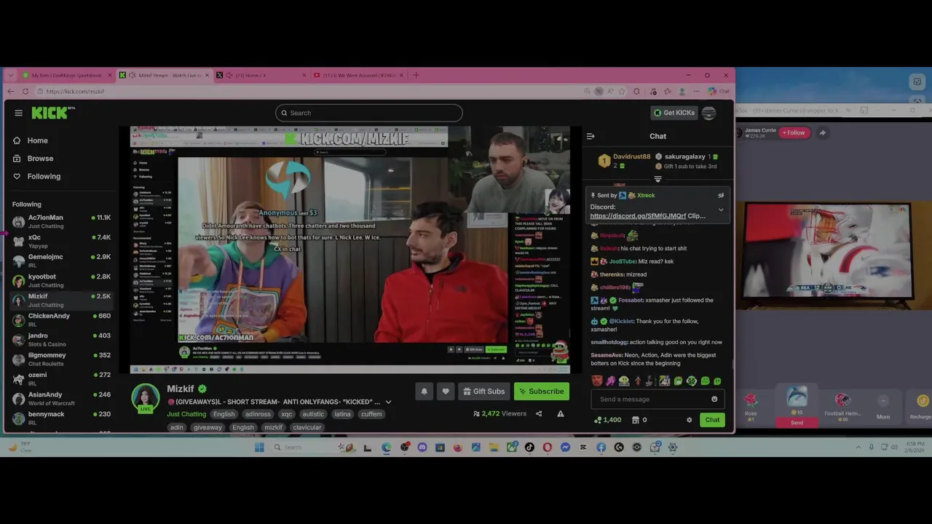Open the user avatar menu on Kick
The width and height of the screenshot is (932, 524).
708,113
